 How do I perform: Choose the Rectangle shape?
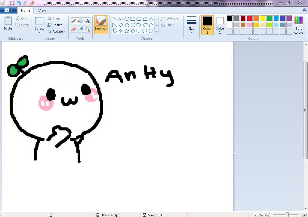(133, 19)
